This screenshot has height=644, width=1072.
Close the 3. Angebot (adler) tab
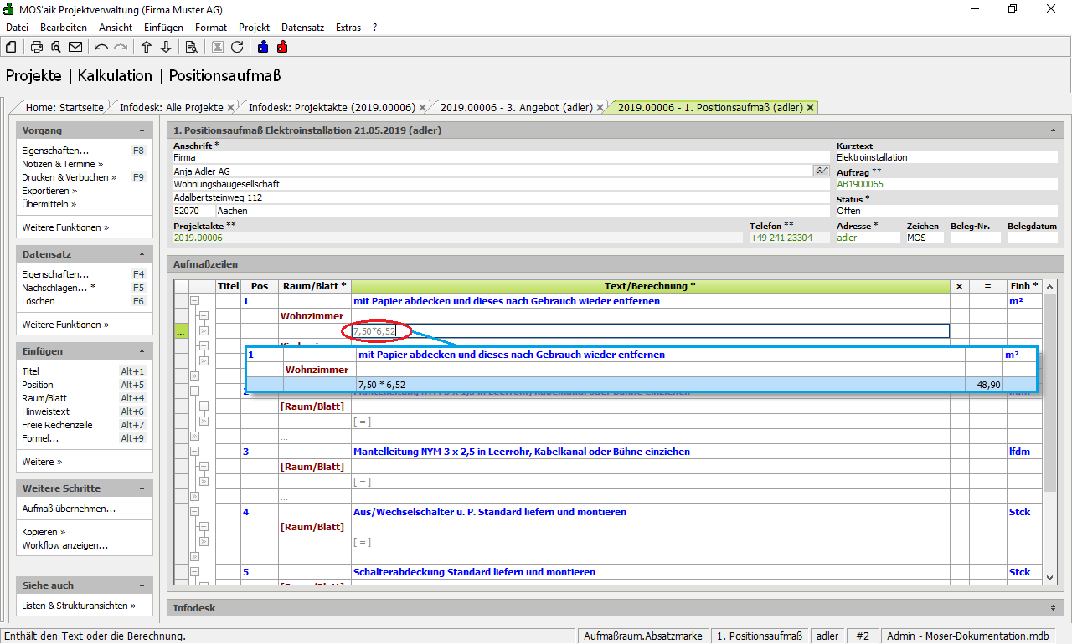click(600, 107)
